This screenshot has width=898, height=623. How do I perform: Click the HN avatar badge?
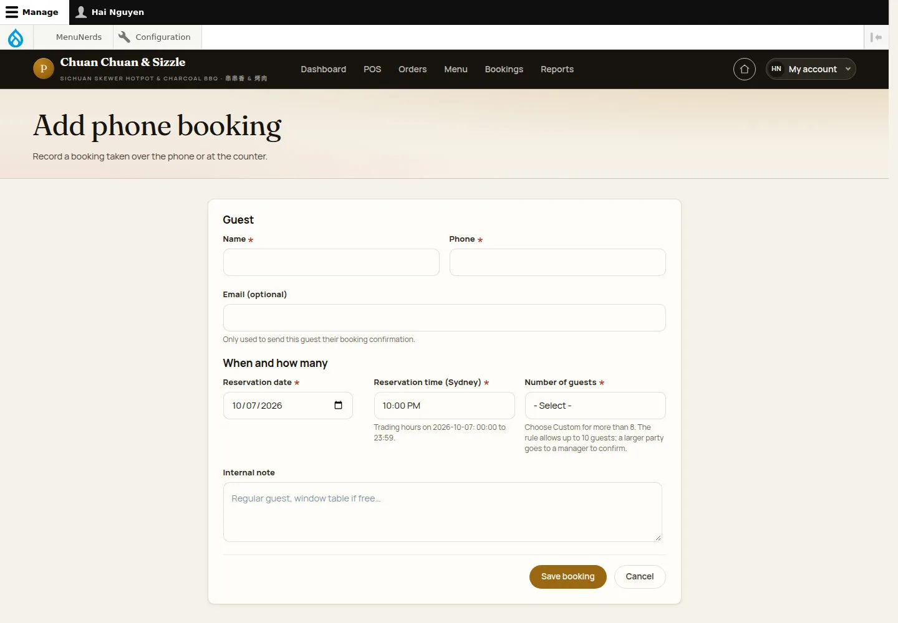(776, 69)
